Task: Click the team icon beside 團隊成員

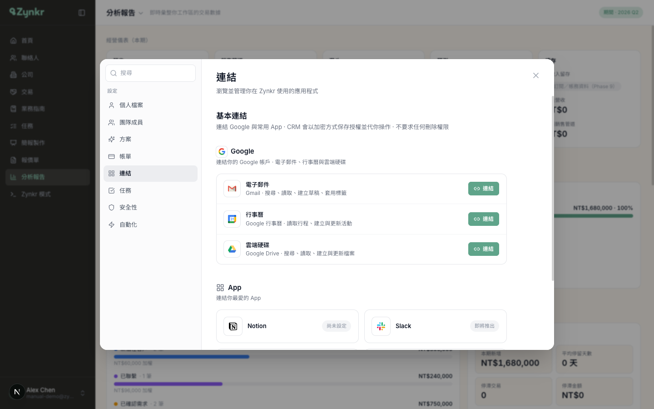Action: [x=111, y=122]
